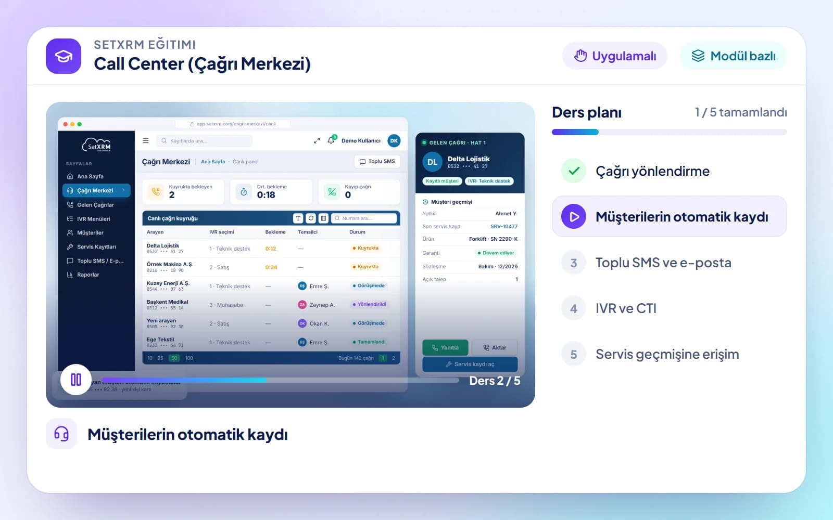833x520 pixels.
Task: Refresh the Canlı çağrı kuyruğu list
Action: (311, 218)
